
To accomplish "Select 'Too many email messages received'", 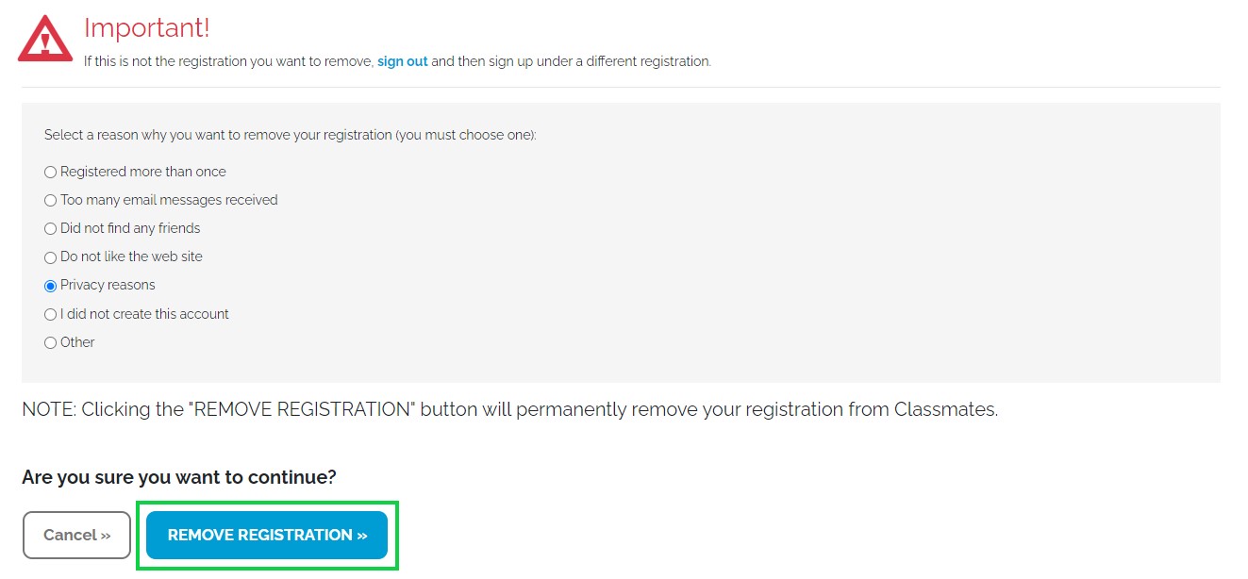I will point(50,200).
